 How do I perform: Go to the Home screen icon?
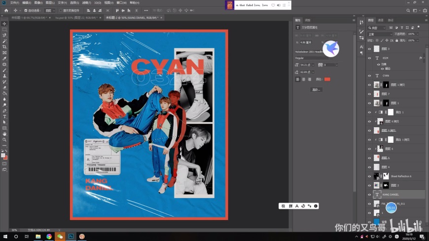point(6,10)
